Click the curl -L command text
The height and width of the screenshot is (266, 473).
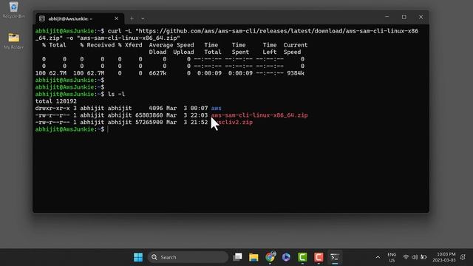120,31
